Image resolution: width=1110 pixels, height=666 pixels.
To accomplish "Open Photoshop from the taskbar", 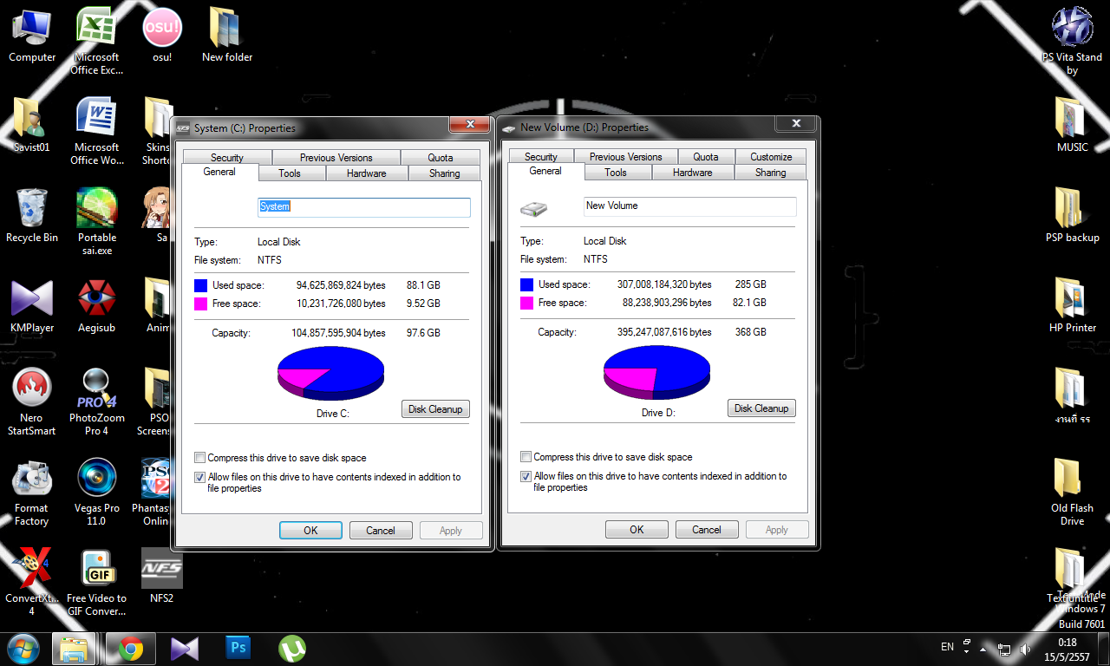I will click(x=238, y=649).
